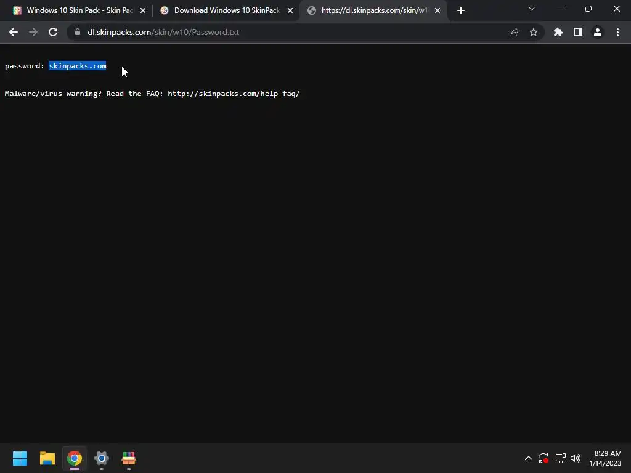Close the dl.skinpacks.com tab

[x=438, y=10]
